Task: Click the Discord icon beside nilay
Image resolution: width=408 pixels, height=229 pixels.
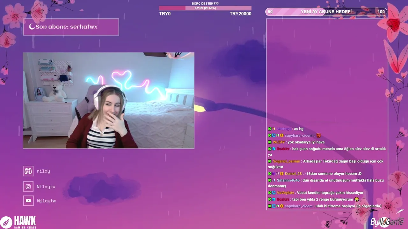Action: coord(28,171)
